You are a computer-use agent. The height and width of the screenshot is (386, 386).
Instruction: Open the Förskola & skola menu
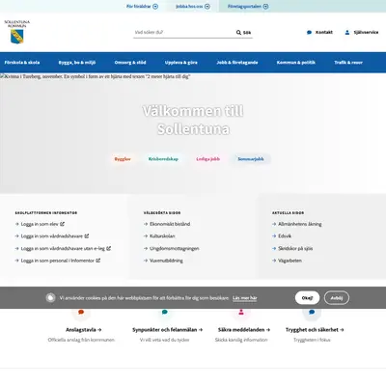pyautogui.click(x=22, y=63)
